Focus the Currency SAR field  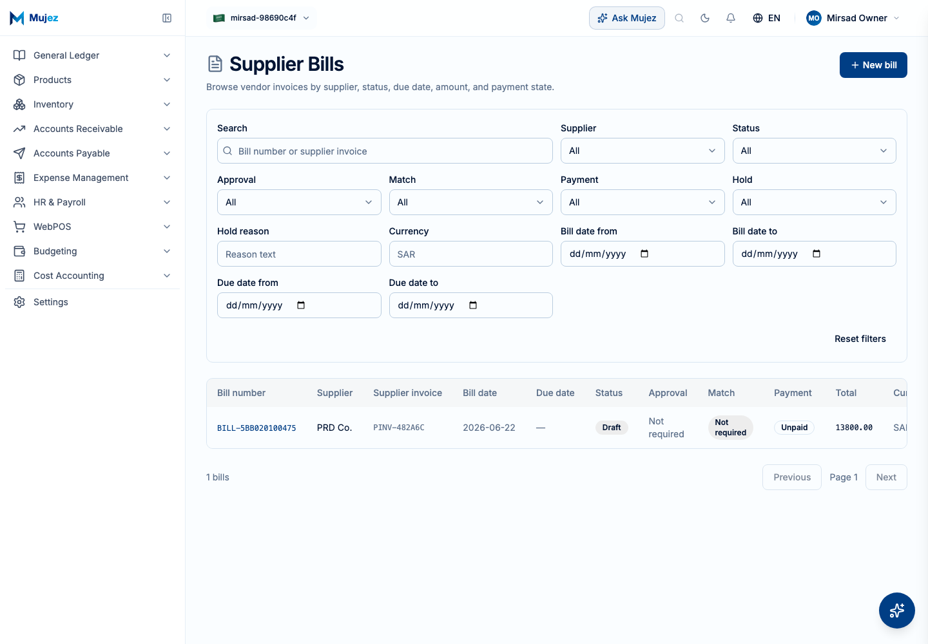(x=470, y=254)
